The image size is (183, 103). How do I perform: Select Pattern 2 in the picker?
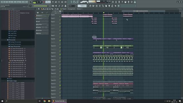[x=42, y=19]
